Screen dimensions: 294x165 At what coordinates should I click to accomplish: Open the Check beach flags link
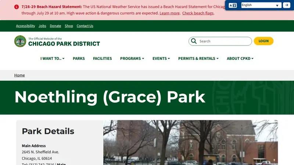(x=198, y=13)
